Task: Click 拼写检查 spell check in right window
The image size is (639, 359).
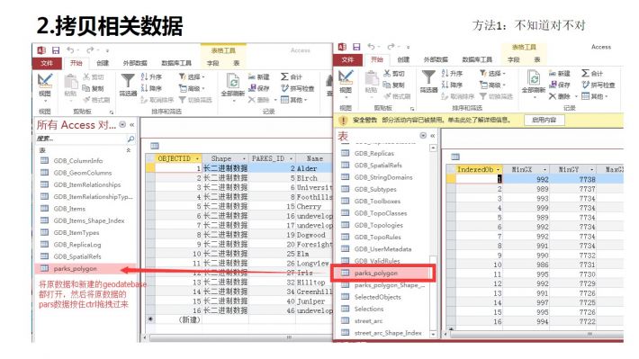Action: (598, 85)
